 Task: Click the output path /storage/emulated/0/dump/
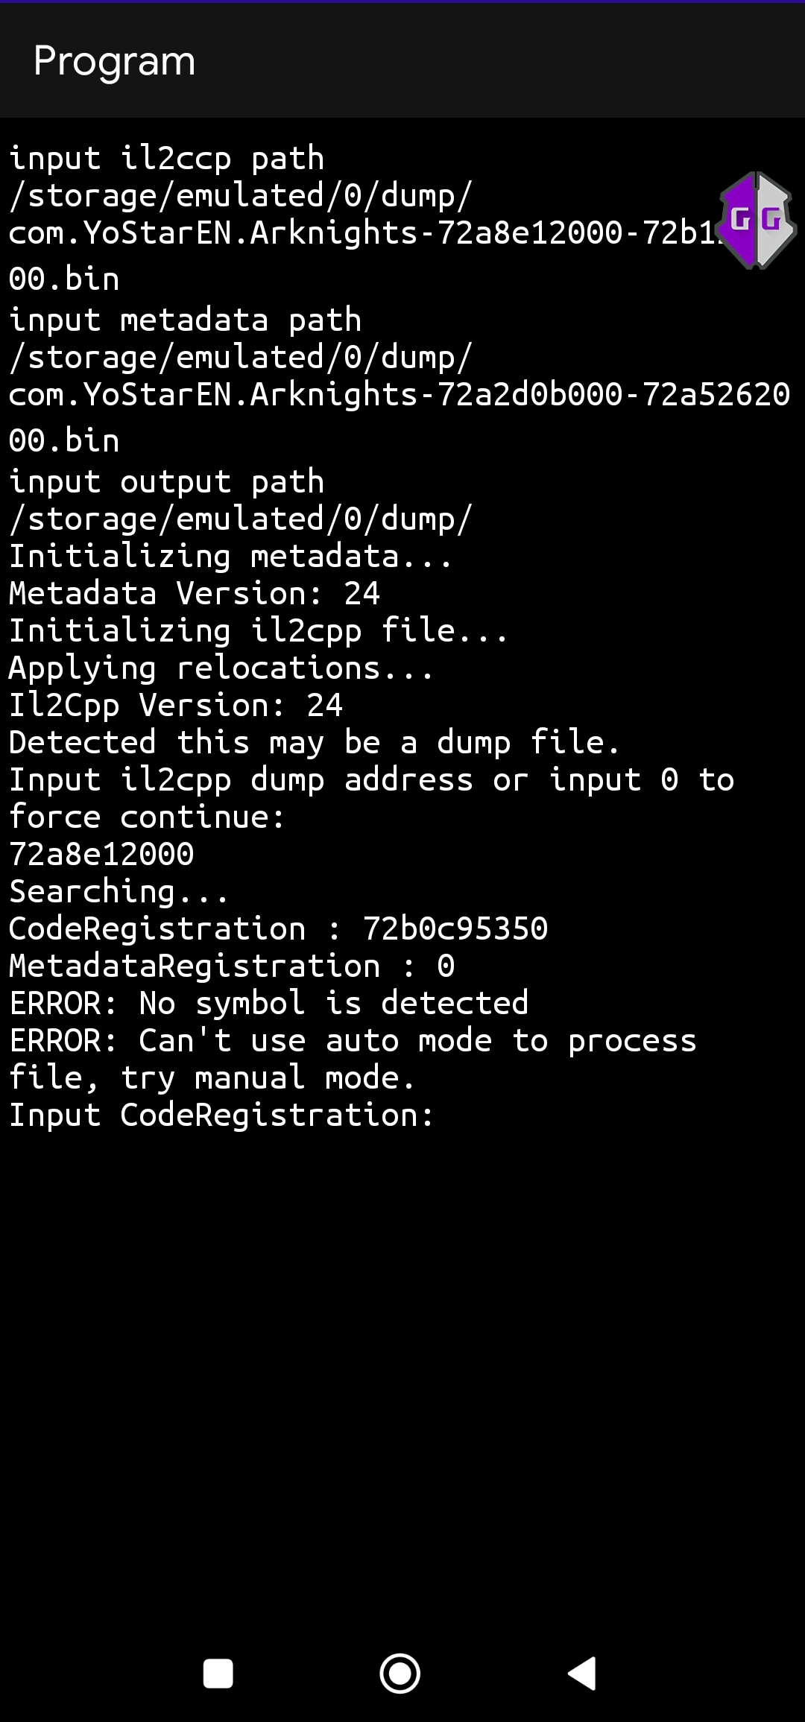point(242,518)
